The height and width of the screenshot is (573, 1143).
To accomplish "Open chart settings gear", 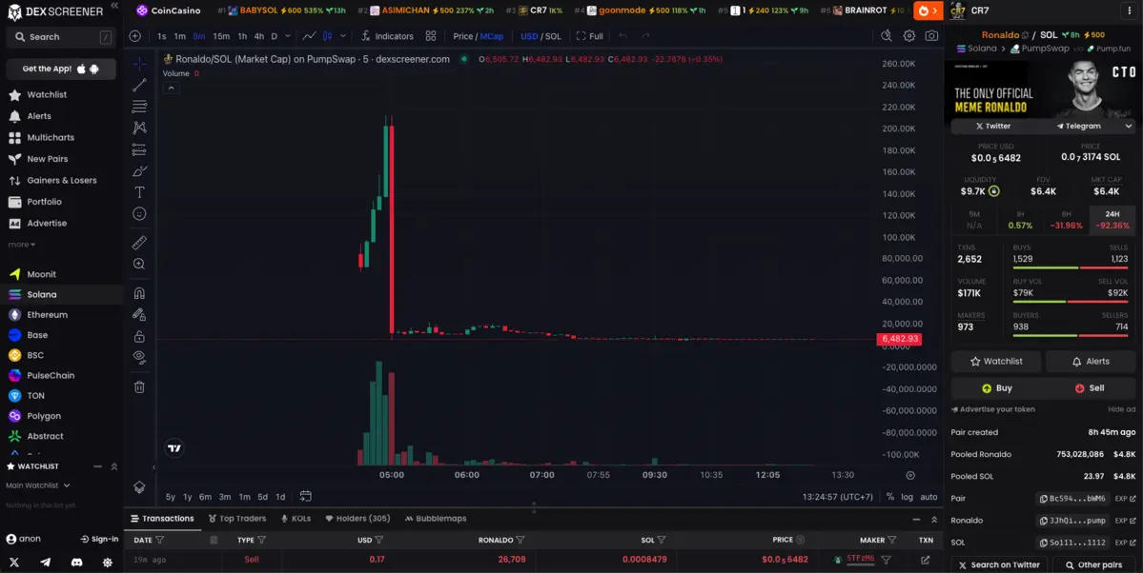I will point(909,35).
